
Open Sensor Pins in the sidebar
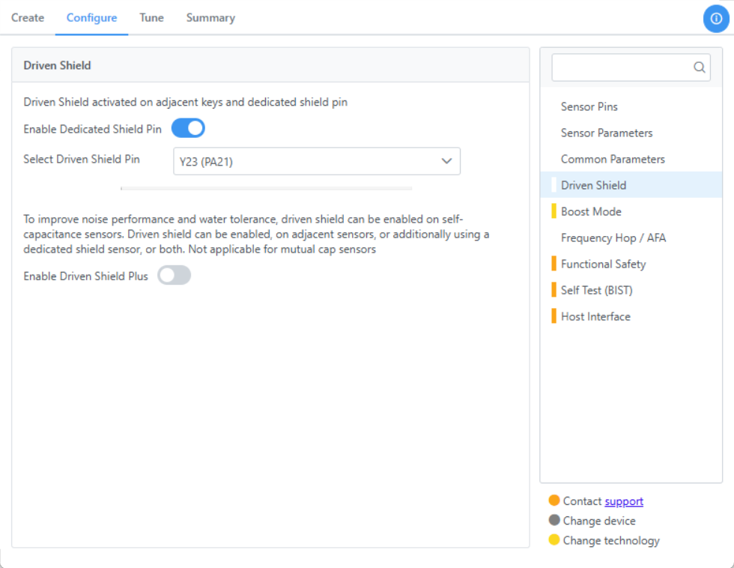631,106
